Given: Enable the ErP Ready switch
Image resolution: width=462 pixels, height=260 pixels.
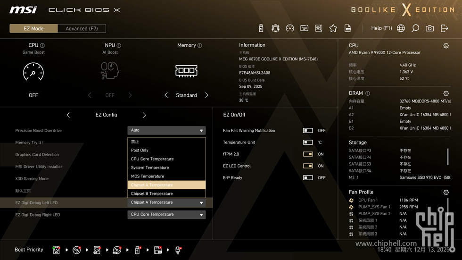Looking at the screenshot, I should (x=308, y=178).
